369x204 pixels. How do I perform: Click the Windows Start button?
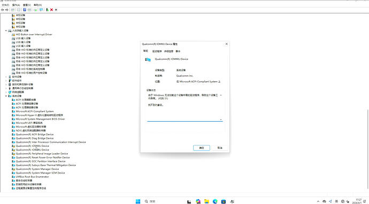(x=138, y=201)
